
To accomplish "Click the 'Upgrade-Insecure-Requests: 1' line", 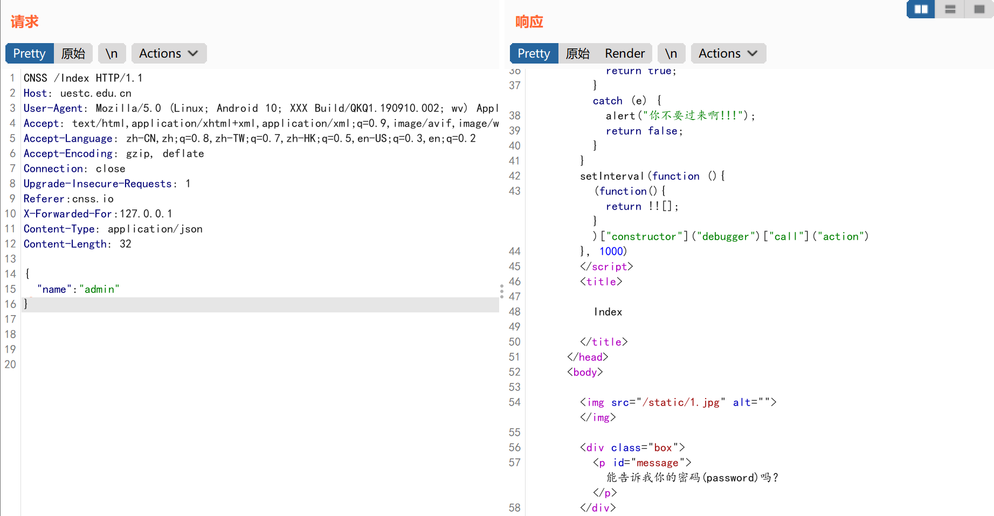I will 107,184.
